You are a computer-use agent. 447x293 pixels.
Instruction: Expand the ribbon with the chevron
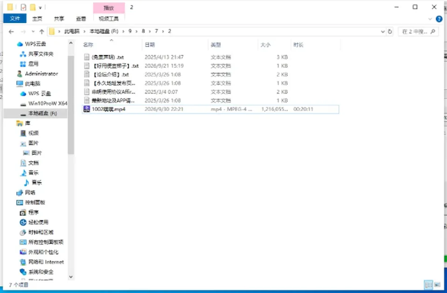pyautogui.click(x=430, y=19)
